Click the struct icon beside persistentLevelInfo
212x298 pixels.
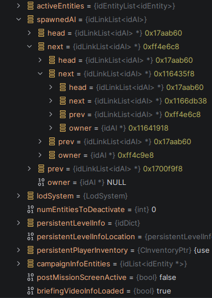[31, 223]
